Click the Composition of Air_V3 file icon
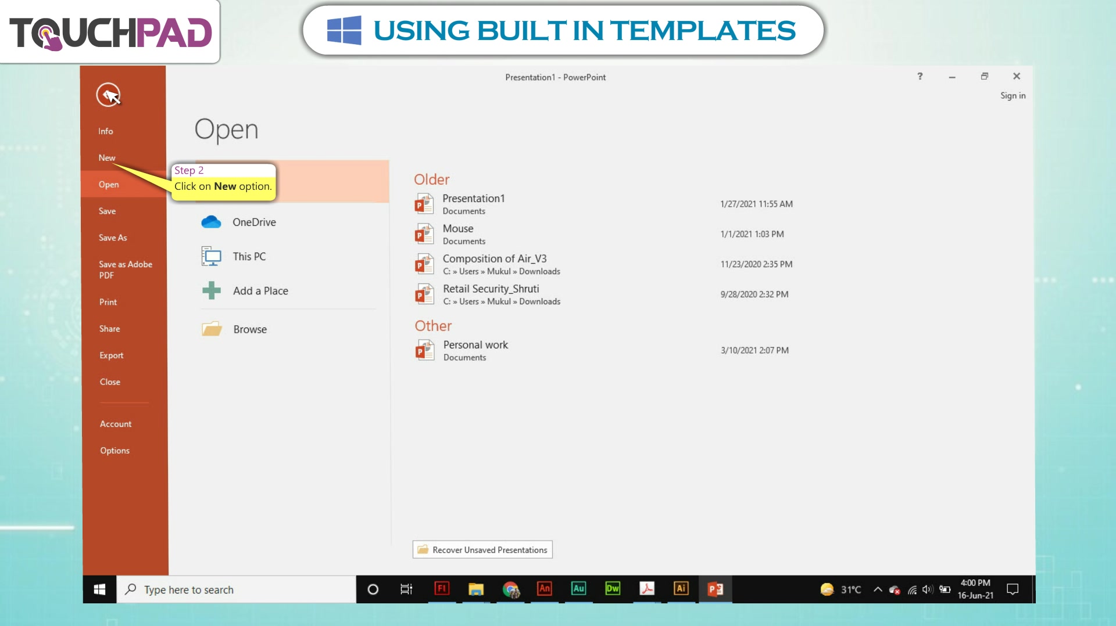The image size is (1116, 626). (424, 264)
